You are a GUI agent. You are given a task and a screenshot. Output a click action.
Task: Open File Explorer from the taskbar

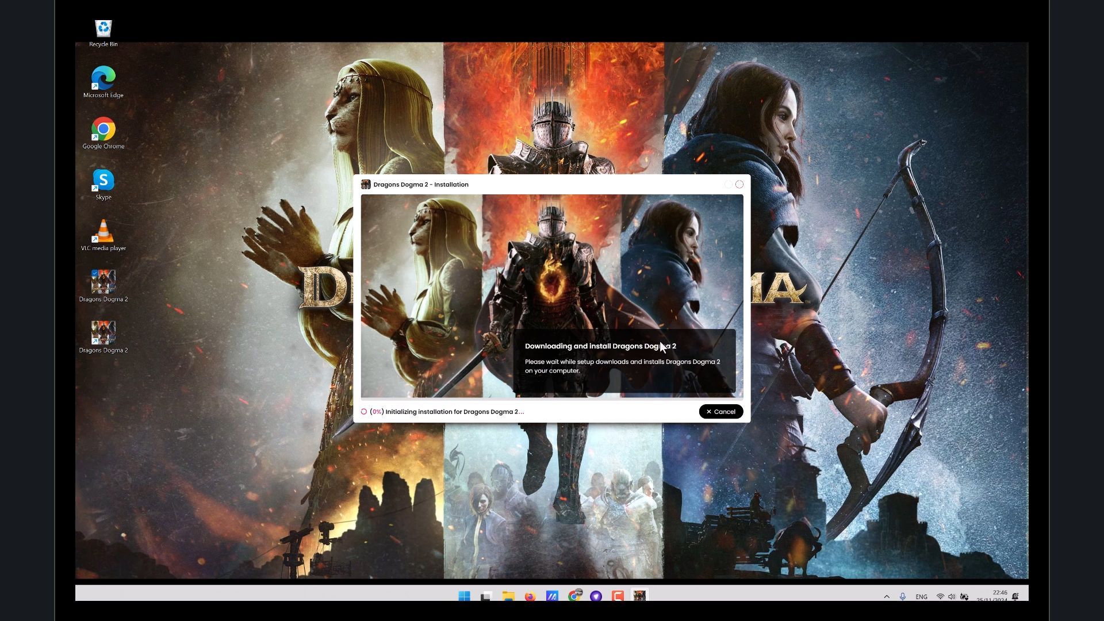(508, 596)
